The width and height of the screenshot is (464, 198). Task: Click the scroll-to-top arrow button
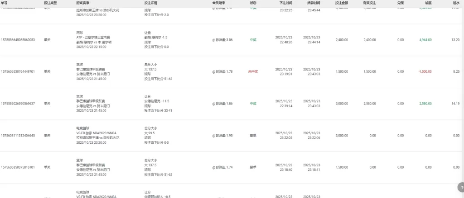point(461,187)
